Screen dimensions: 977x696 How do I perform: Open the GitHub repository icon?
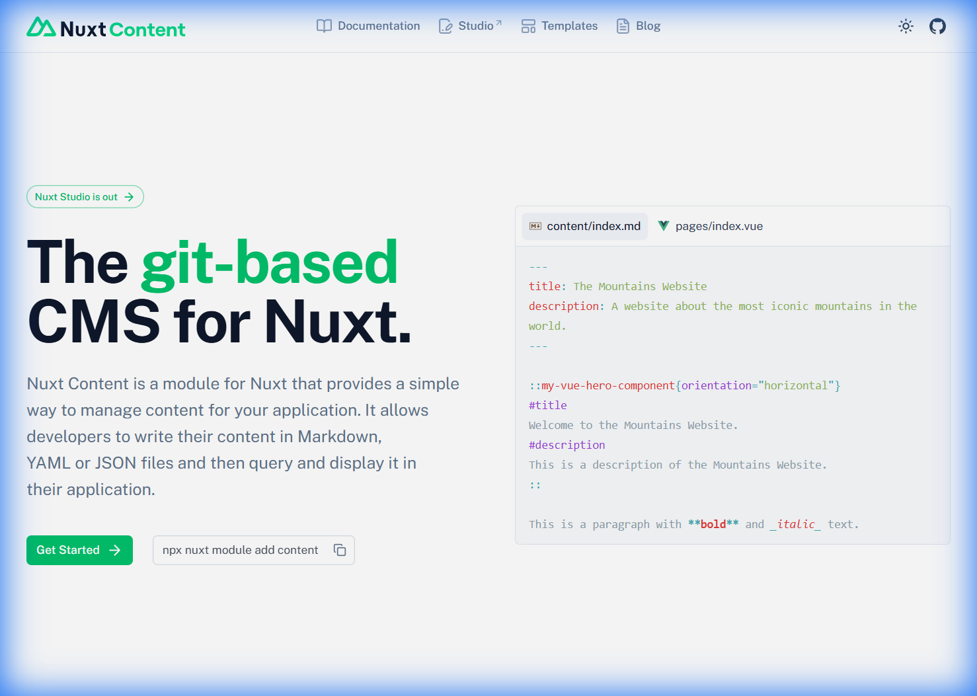tap(937, 26)
